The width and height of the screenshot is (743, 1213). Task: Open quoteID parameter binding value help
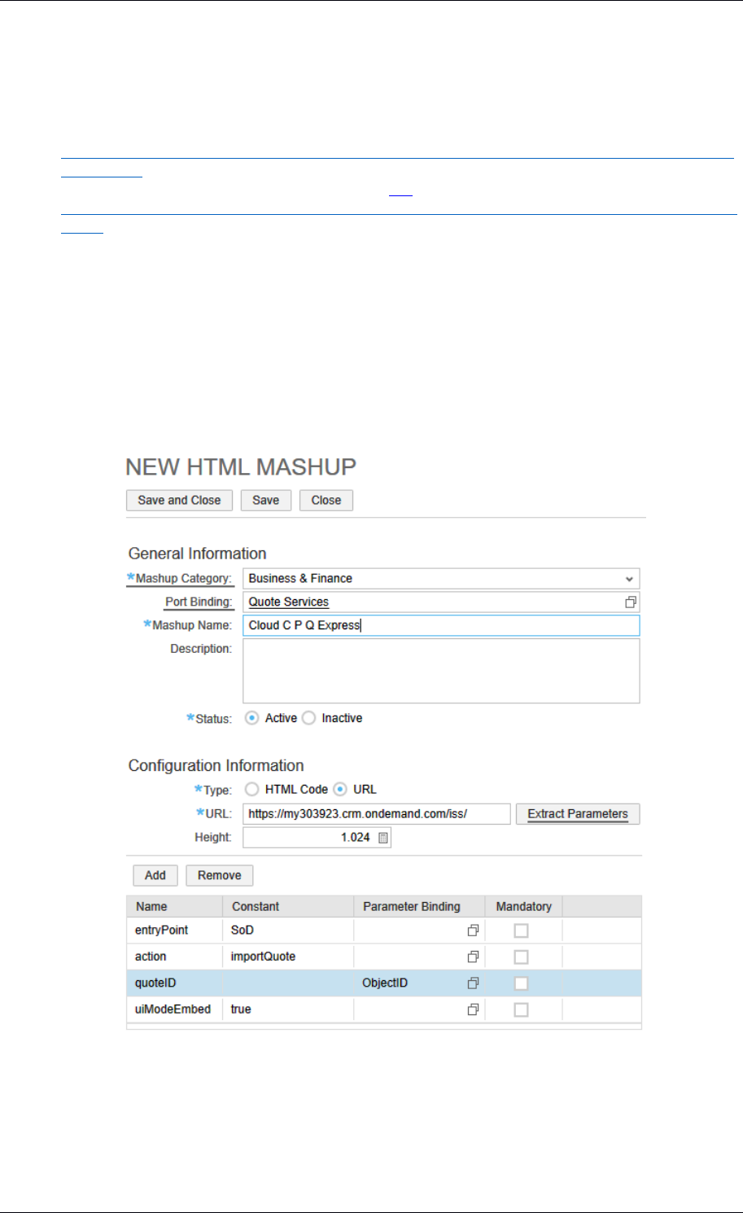coord(473,983)
